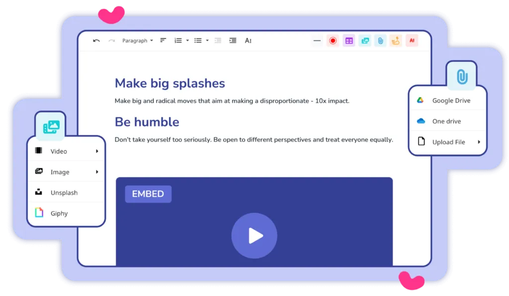Screen dimensions: 509x296
Task: Click the decrease indent icon
Action: pos(218,41)
